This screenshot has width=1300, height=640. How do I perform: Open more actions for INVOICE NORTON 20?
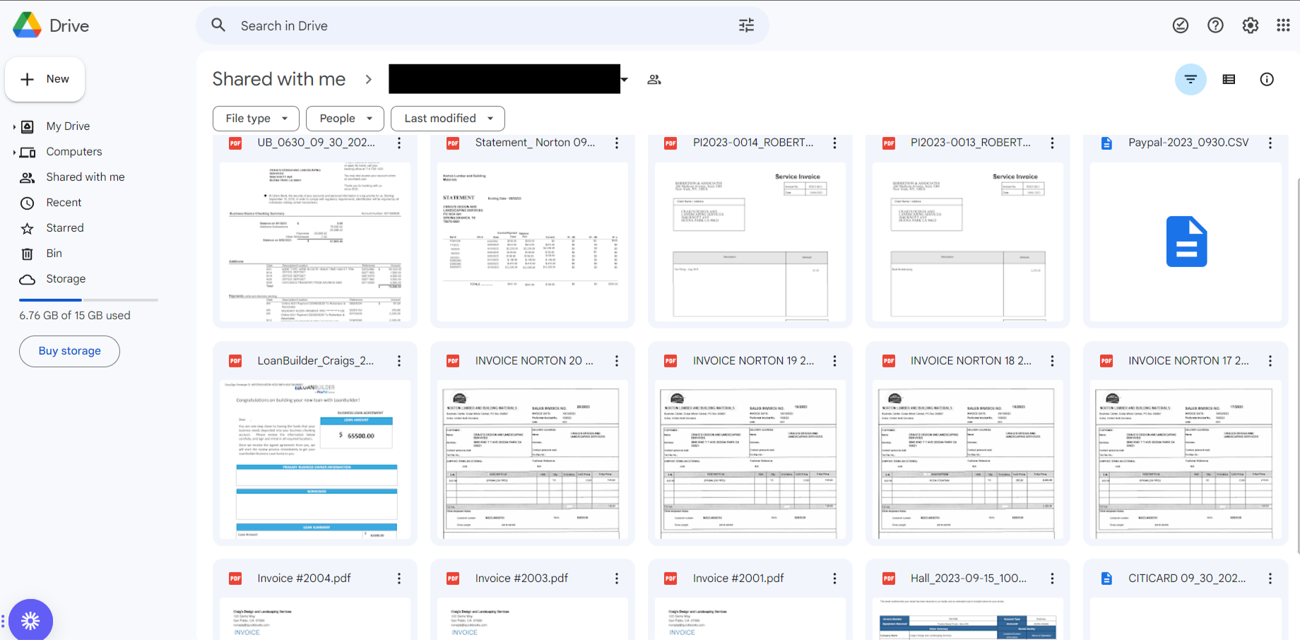617,361
